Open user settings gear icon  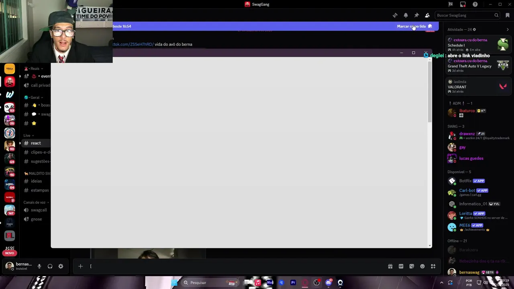tap(61, 266)
